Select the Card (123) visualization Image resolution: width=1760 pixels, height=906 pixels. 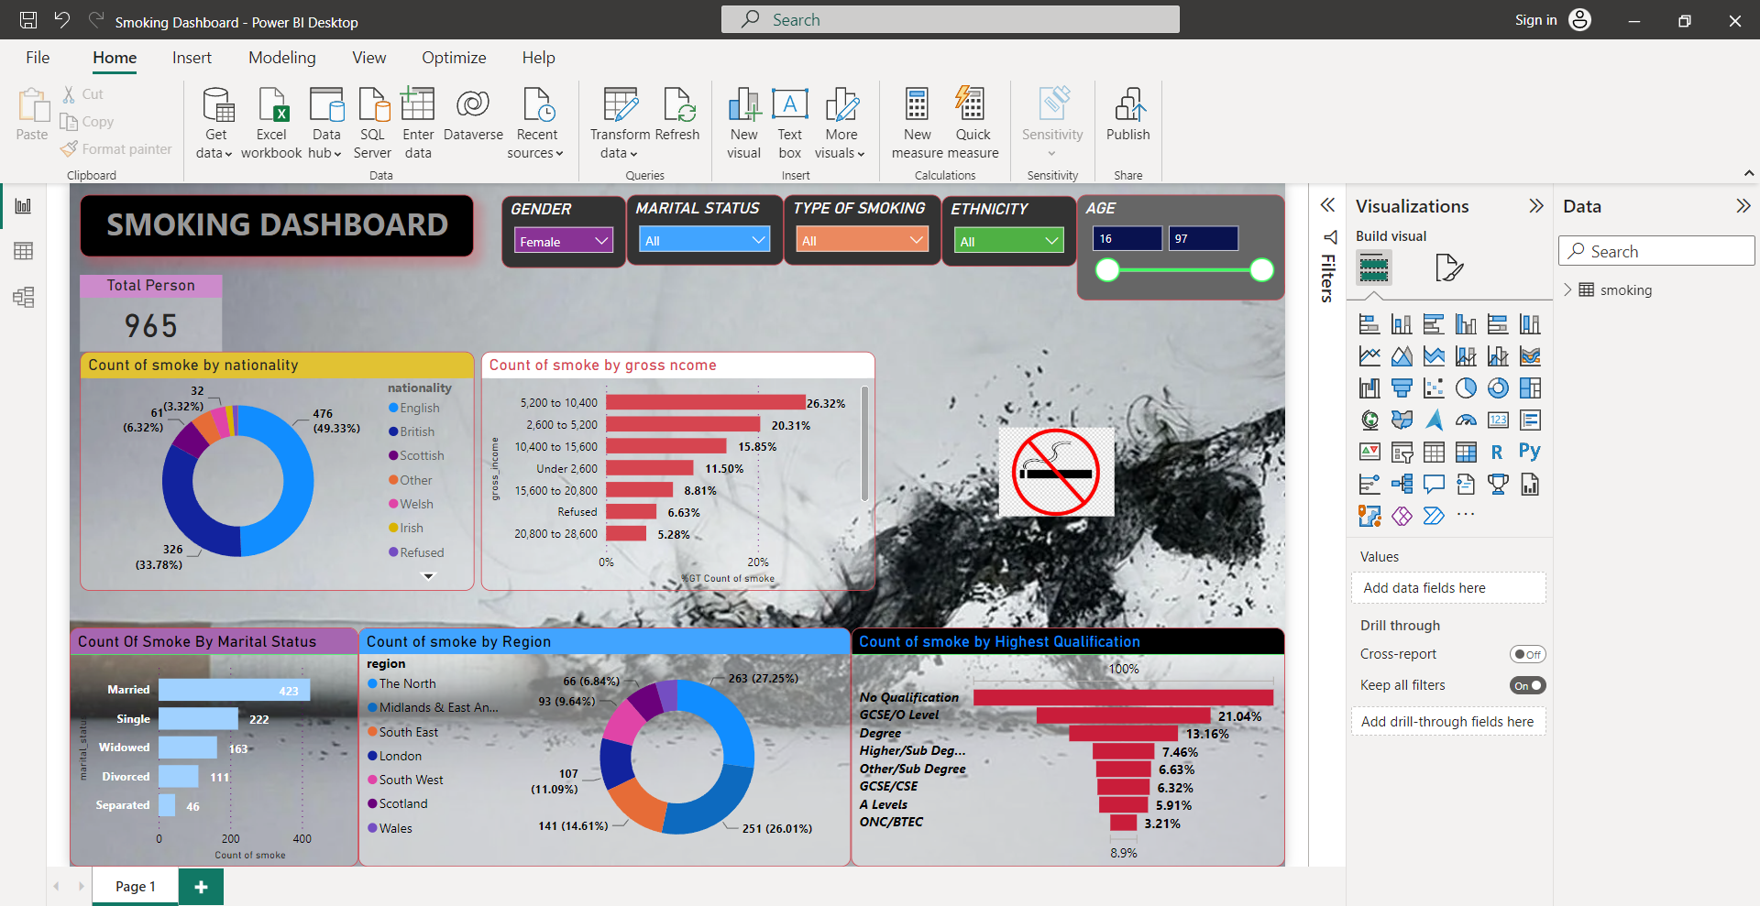tap(1498, 420)
